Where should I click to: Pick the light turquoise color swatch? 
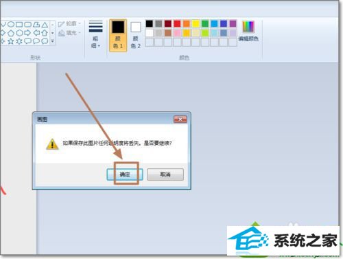214,33
